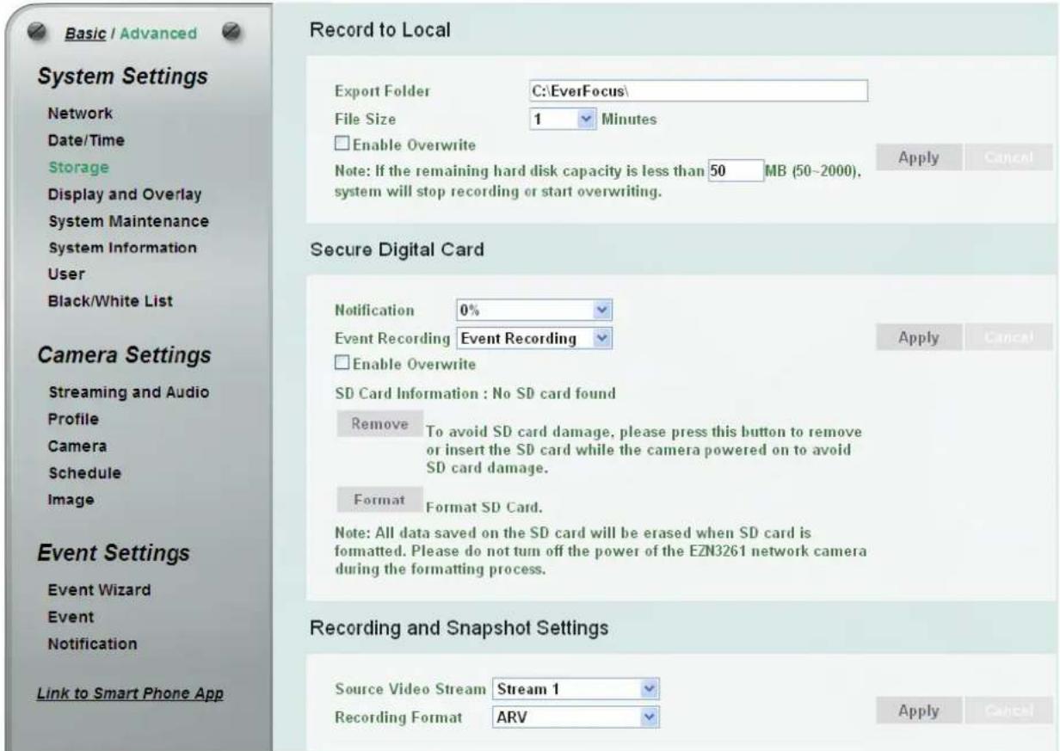Click the 'Event Settings' sidebar heading
The height and width of the screenshot is (751, 1060).
pyautogui.click(x=114, y=552)
